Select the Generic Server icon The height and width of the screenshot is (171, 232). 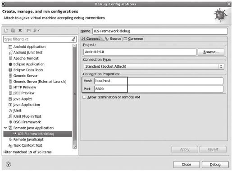pos(10,76)
